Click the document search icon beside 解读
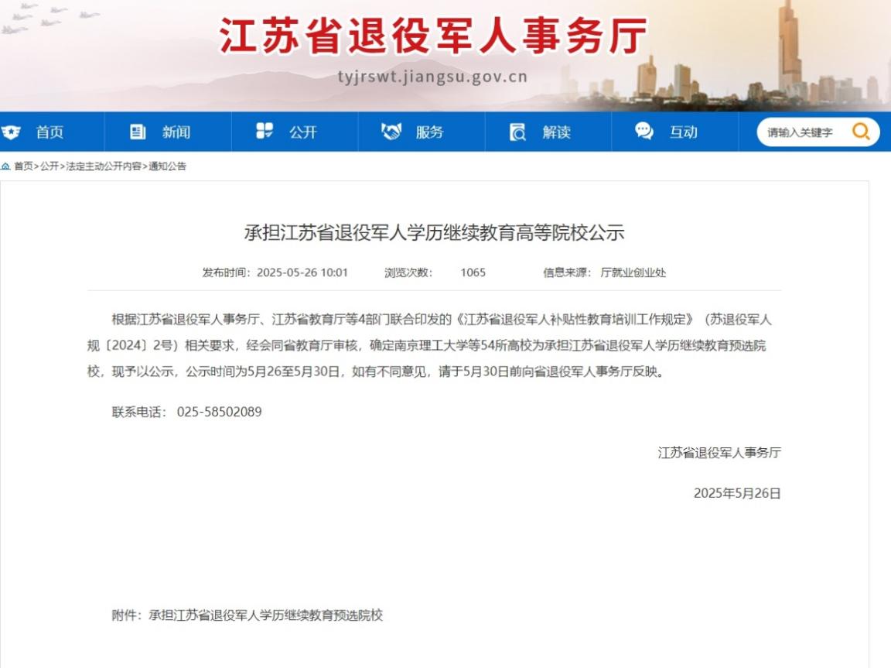Viewport: 891px width, 668px height. coord(517,132)
